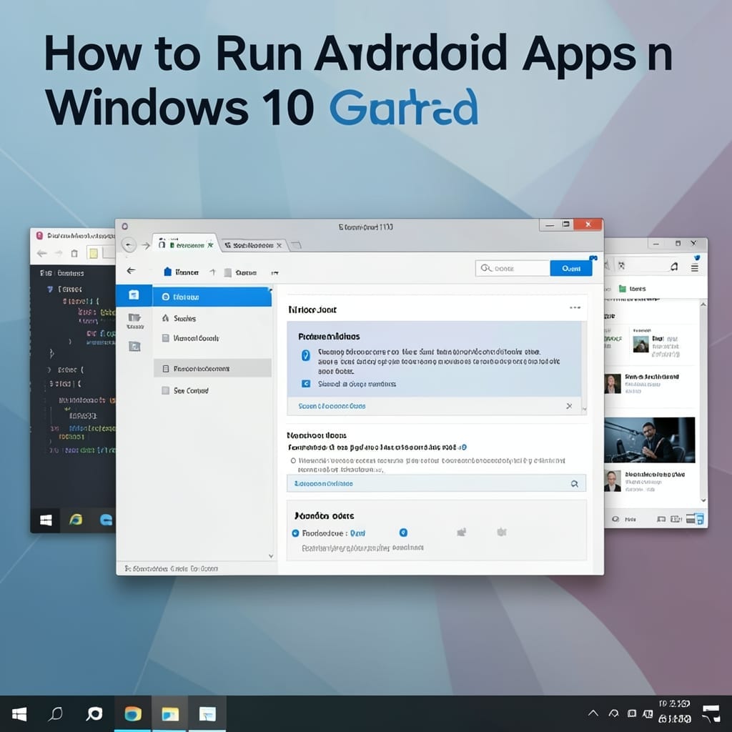Image resolution: width=732 pixels, height=732 pixels.
Task: Click the yellow note icon in left code window
Action: (94, 253)
